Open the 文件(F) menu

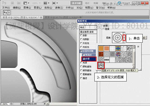pos(6,8)
